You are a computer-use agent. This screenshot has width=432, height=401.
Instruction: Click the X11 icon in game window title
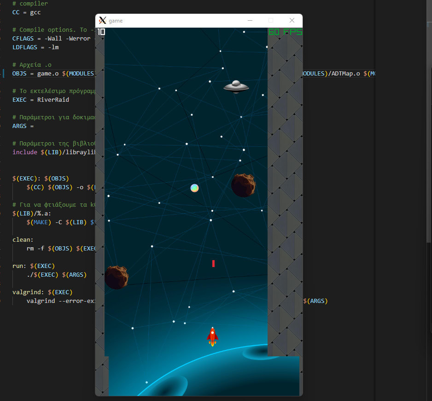point(103,20)
